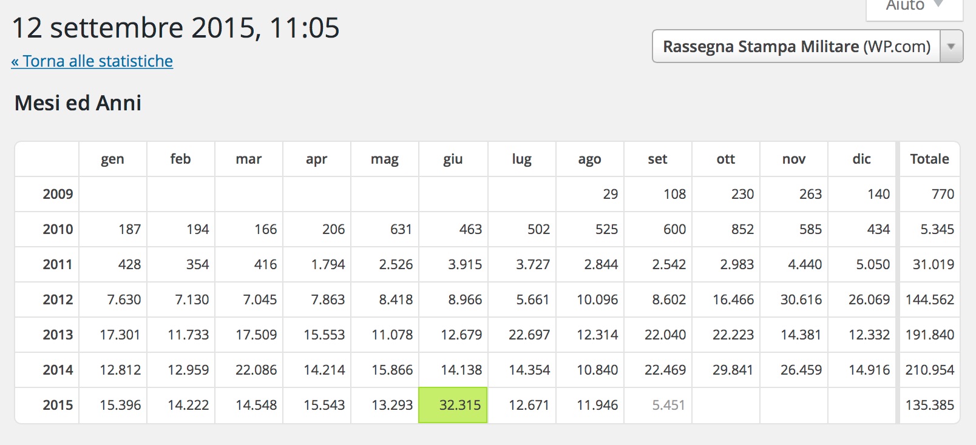Select the highlighted green 32.315 cell
This screenshot has width=976, height=445.
coord(453,405)
